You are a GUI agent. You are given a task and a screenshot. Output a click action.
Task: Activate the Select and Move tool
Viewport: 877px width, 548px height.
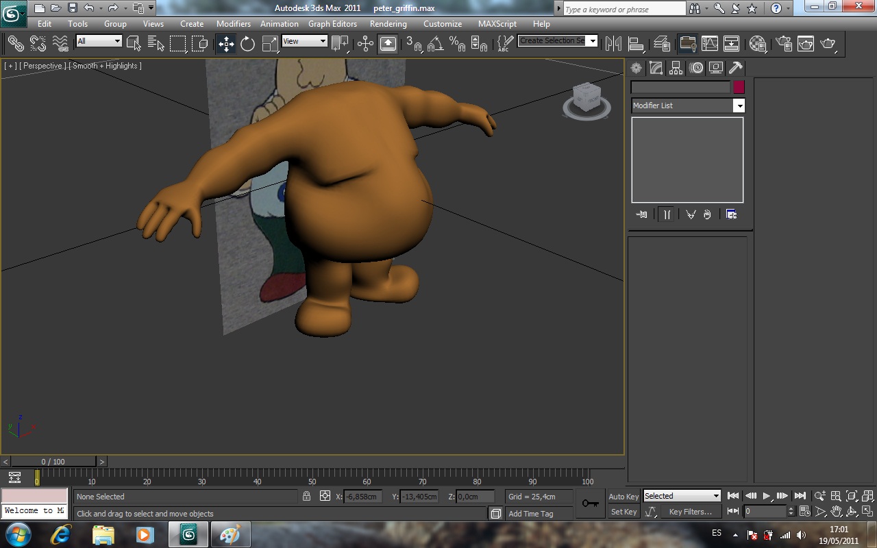click(225, 44)
